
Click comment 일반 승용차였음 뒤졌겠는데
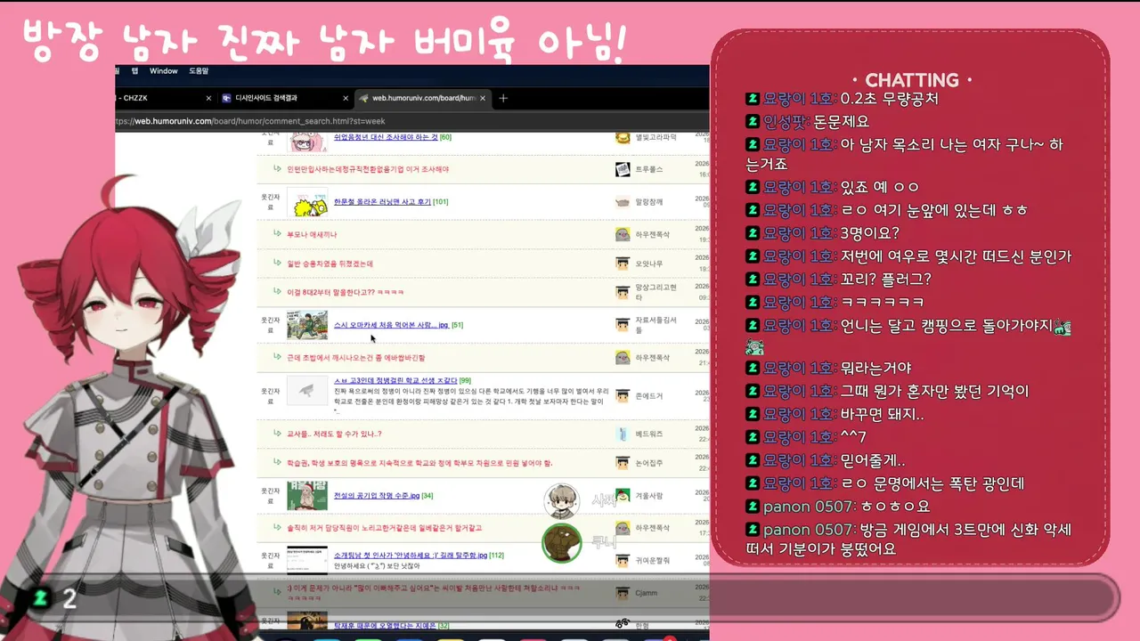(330, 264)
